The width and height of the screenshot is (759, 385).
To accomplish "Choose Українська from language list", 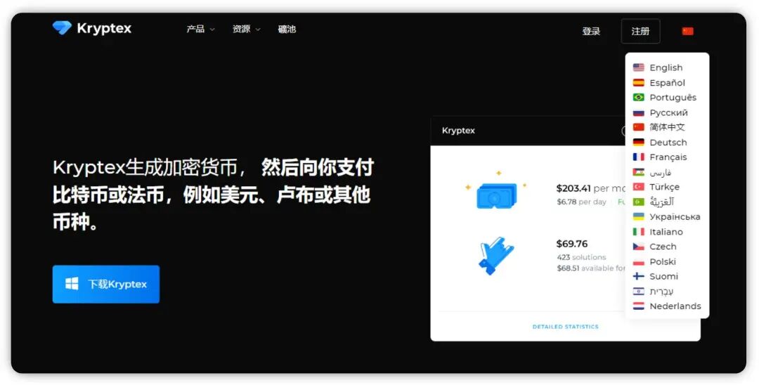I will pyautogui.click(x=675, y=216).
